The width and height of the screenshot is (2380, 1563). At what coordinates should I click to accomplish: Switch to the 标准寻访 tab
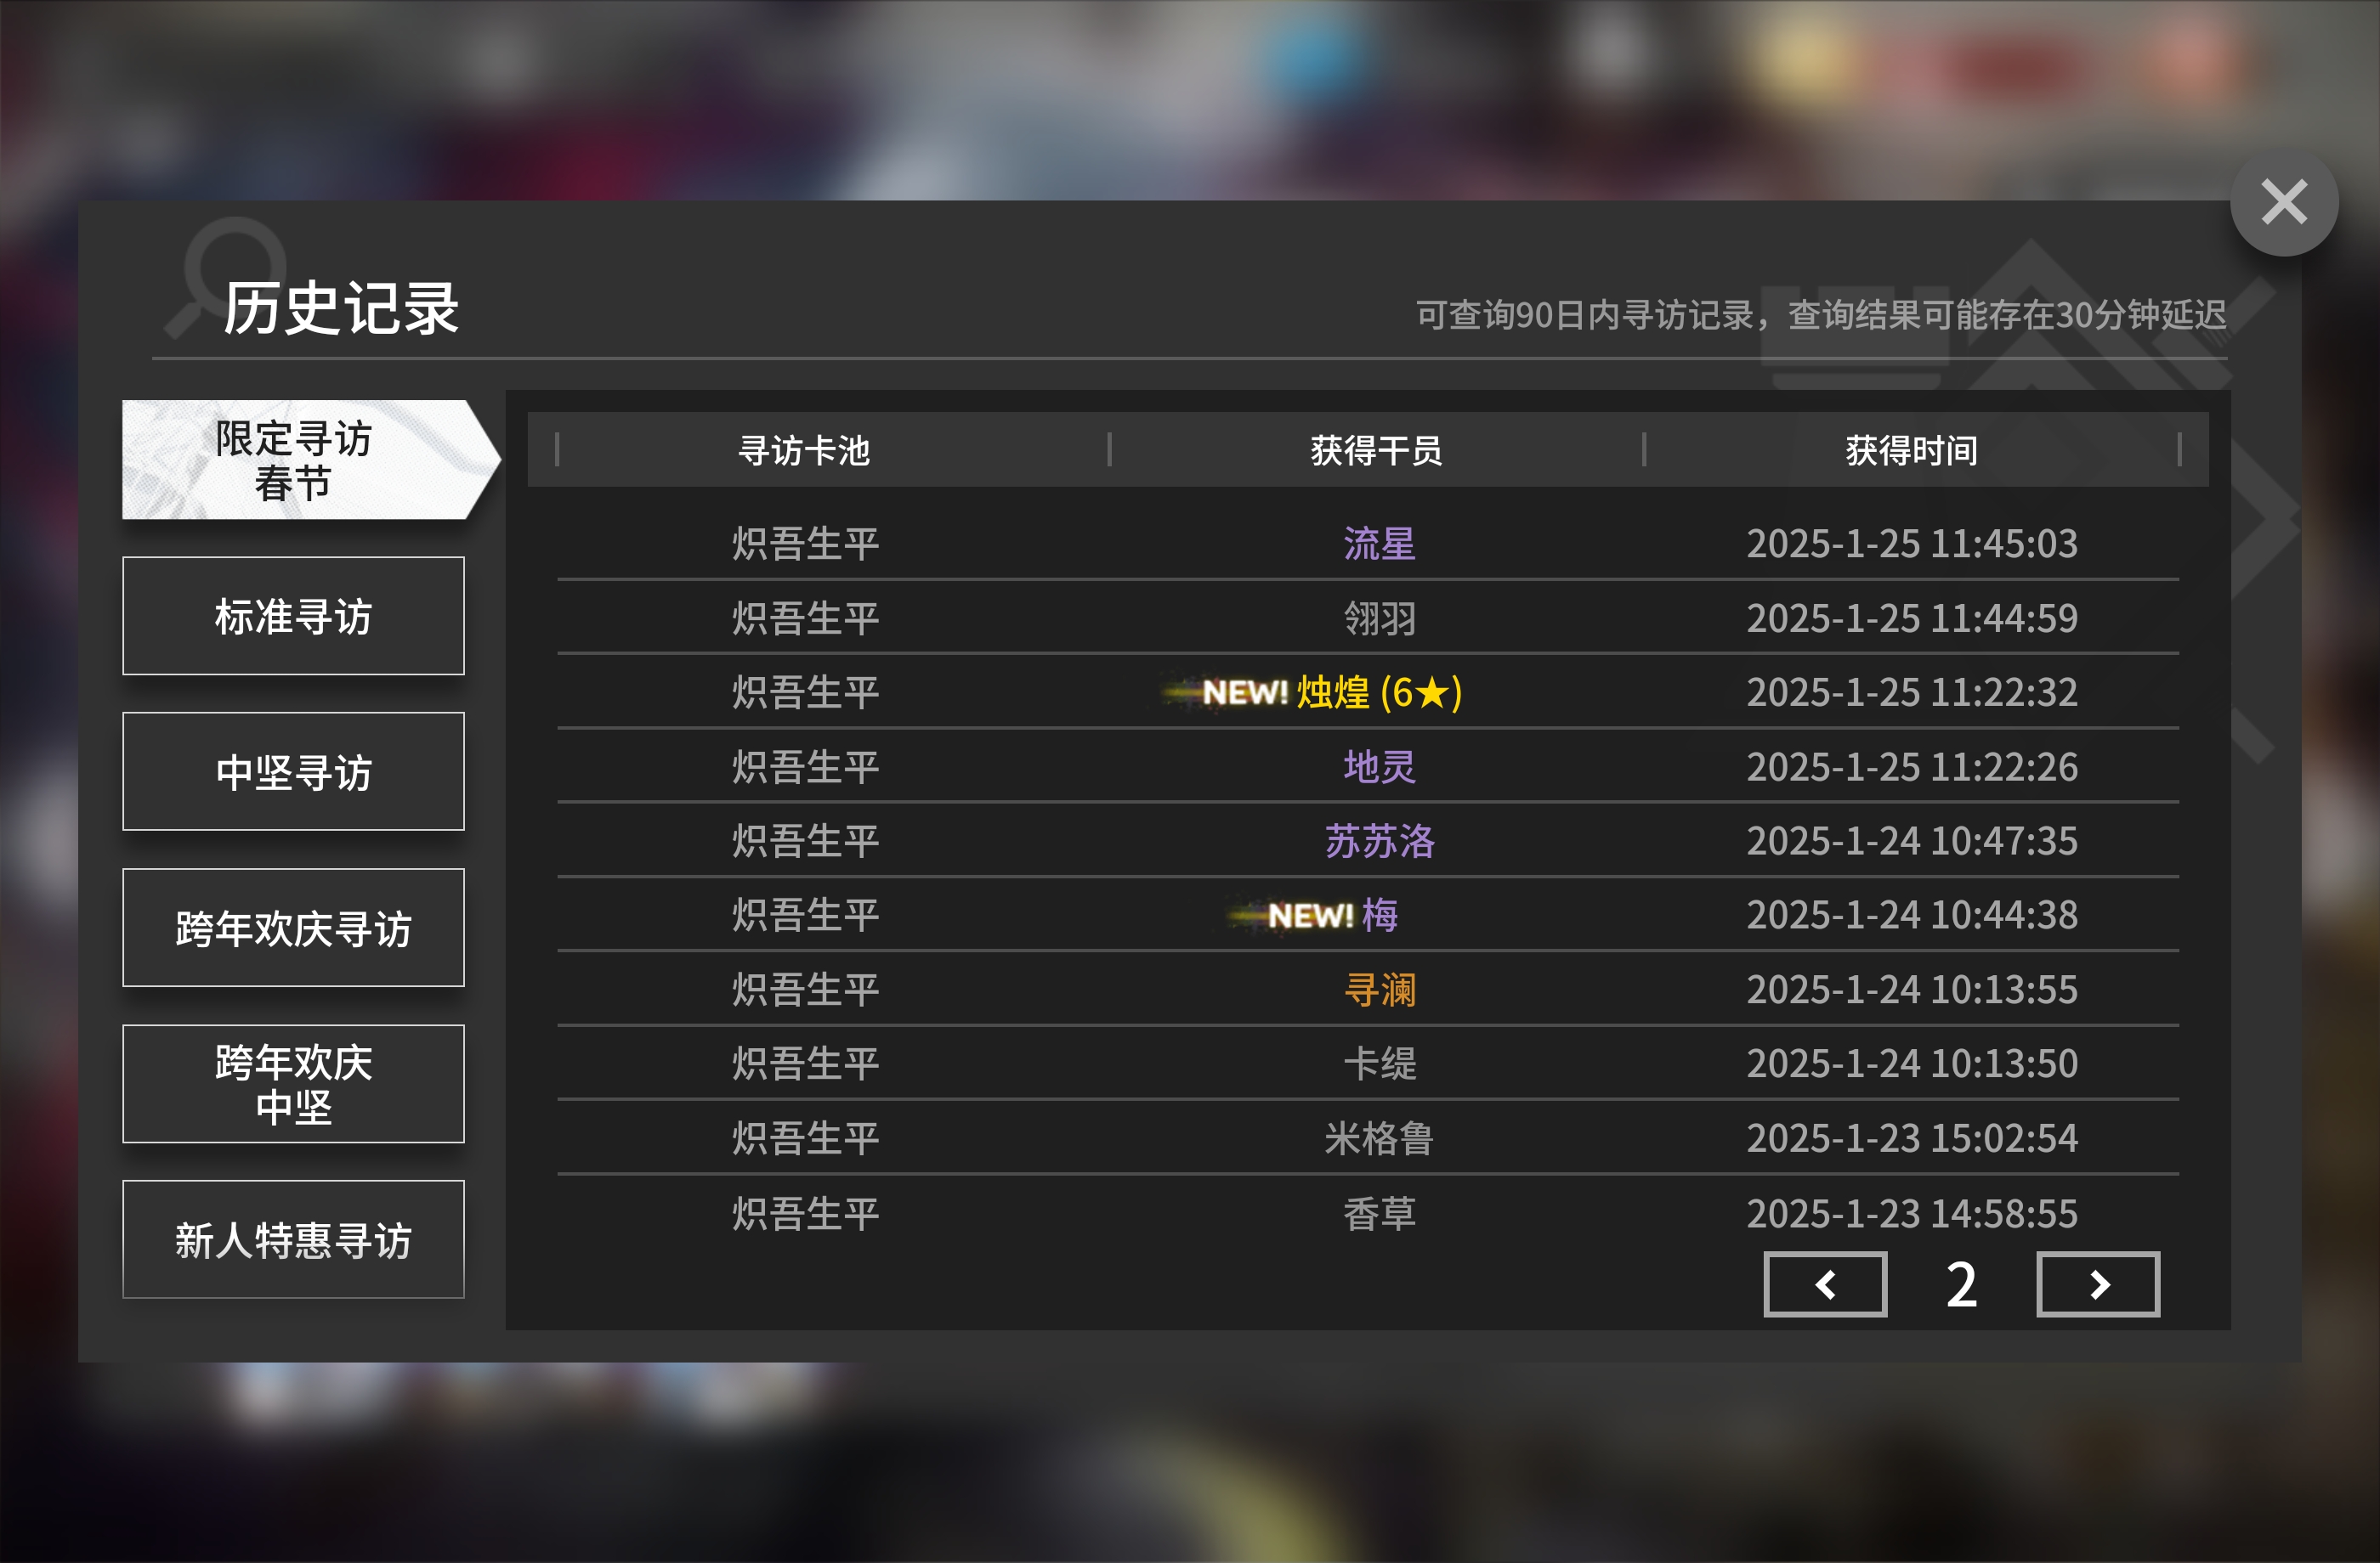(x=293, y=616)
